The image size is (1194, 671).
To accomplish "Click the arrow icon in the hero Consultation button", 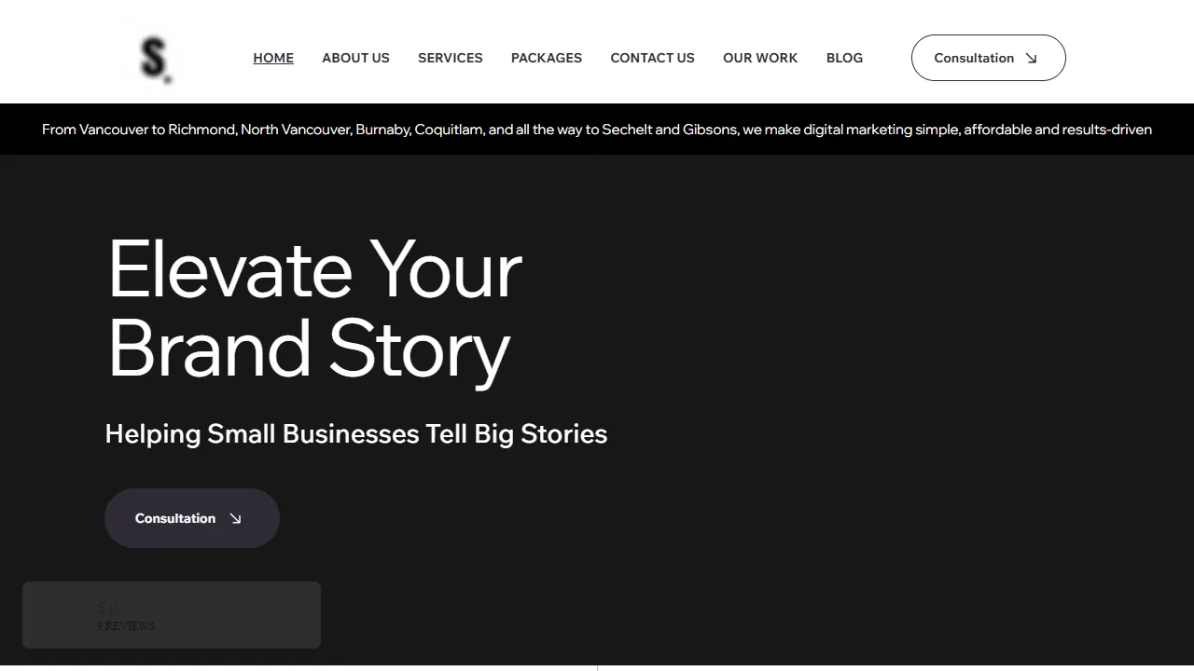I will (x=236, y=518).
